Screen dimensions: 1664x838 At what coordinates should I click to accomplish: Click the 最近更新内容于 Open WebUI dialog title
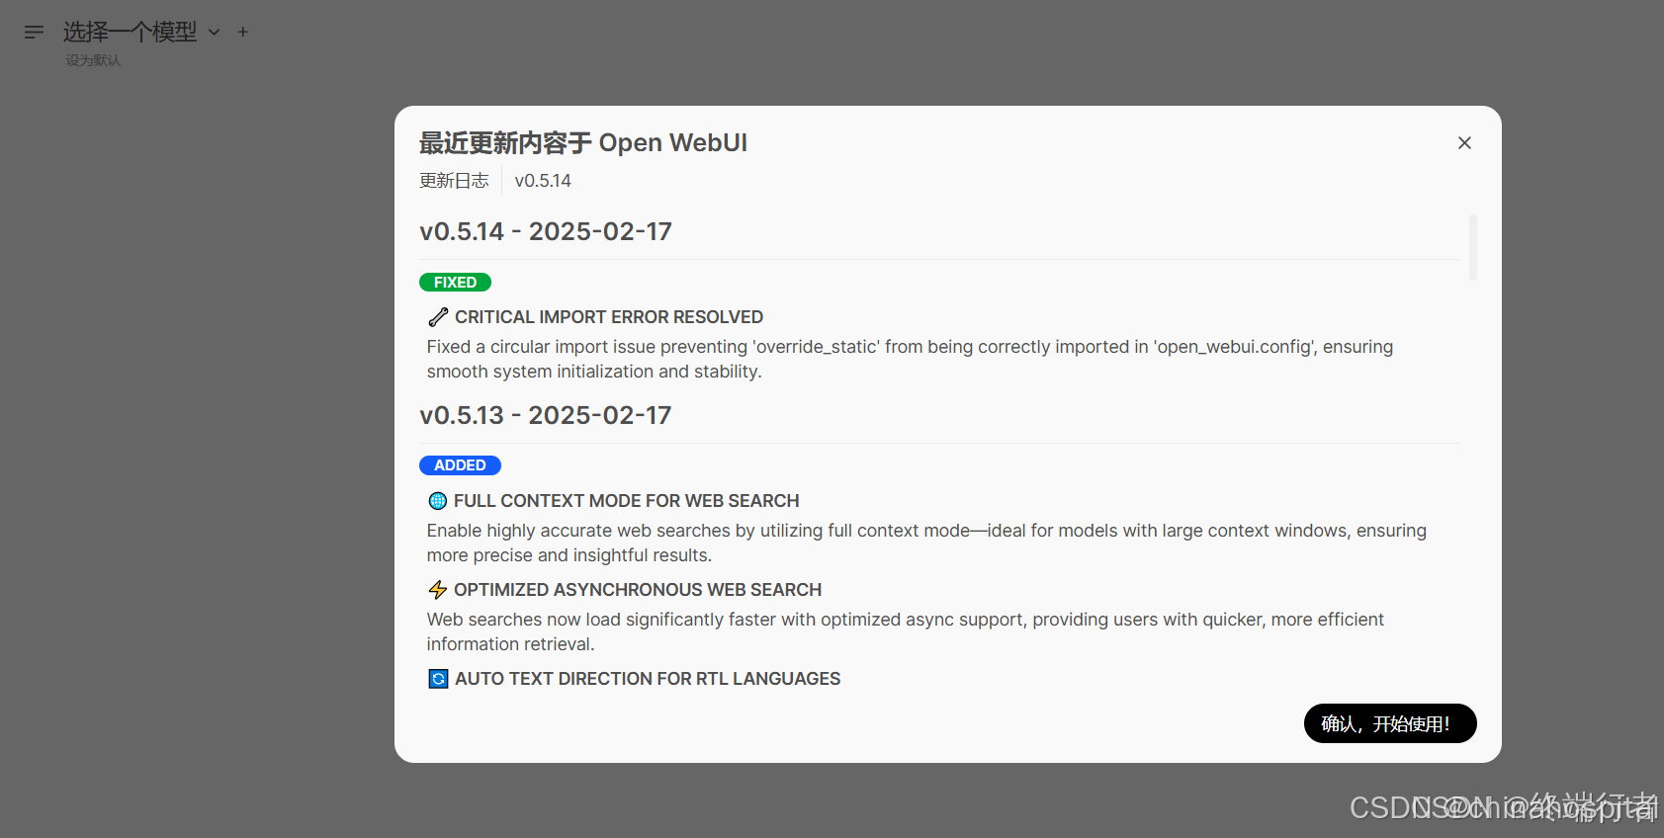(583, 143)
